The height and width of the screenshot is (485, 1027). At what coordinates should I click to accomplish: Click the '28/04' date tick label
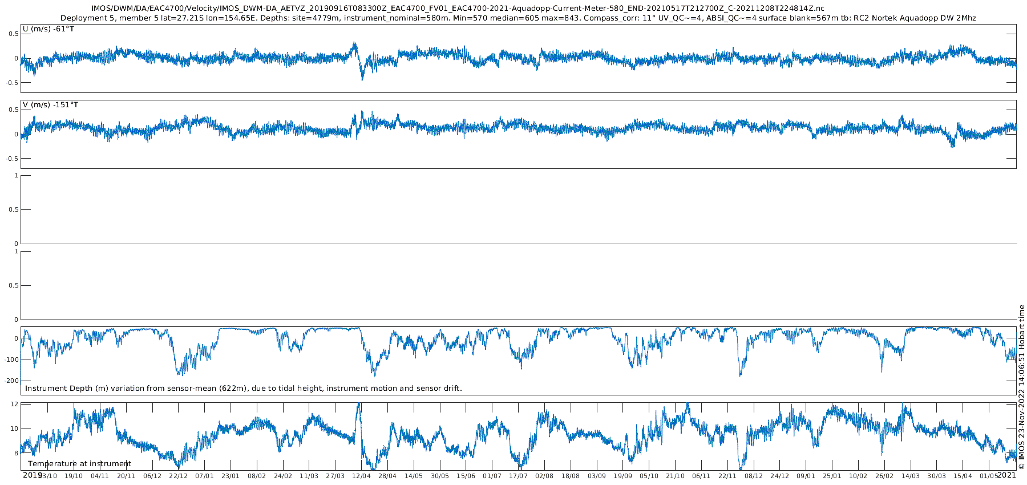(x=387, y=476)
